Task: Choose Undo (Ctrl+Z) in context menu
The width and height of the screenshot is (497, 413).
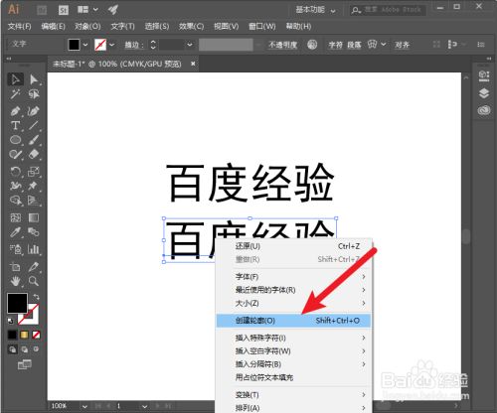Action: [293, 246]
